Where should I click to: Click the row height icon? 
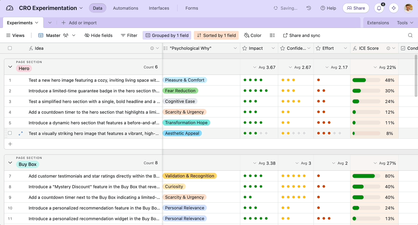click(x=272, y=35)
